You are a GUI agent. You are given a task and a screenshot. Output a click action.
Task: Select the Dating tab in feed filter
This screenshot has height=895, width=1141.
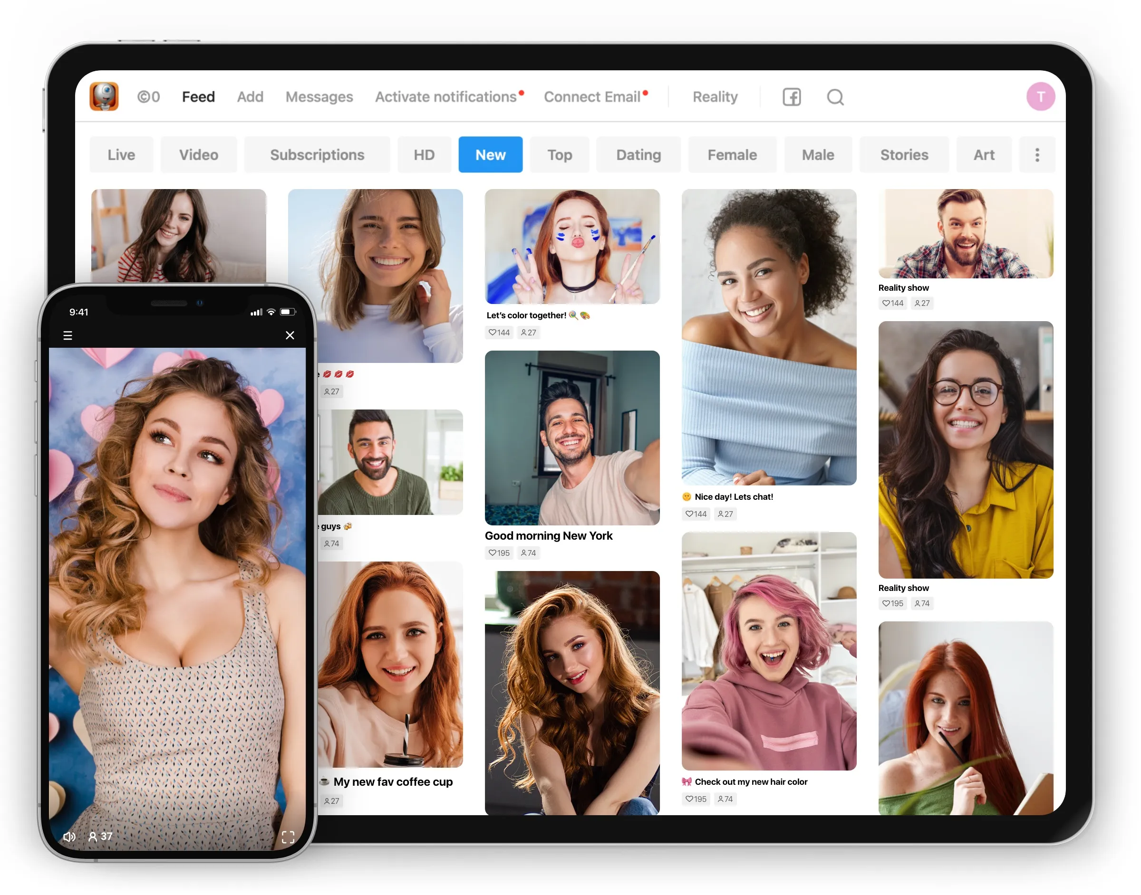pyautogui.click(x=637, y=154)
